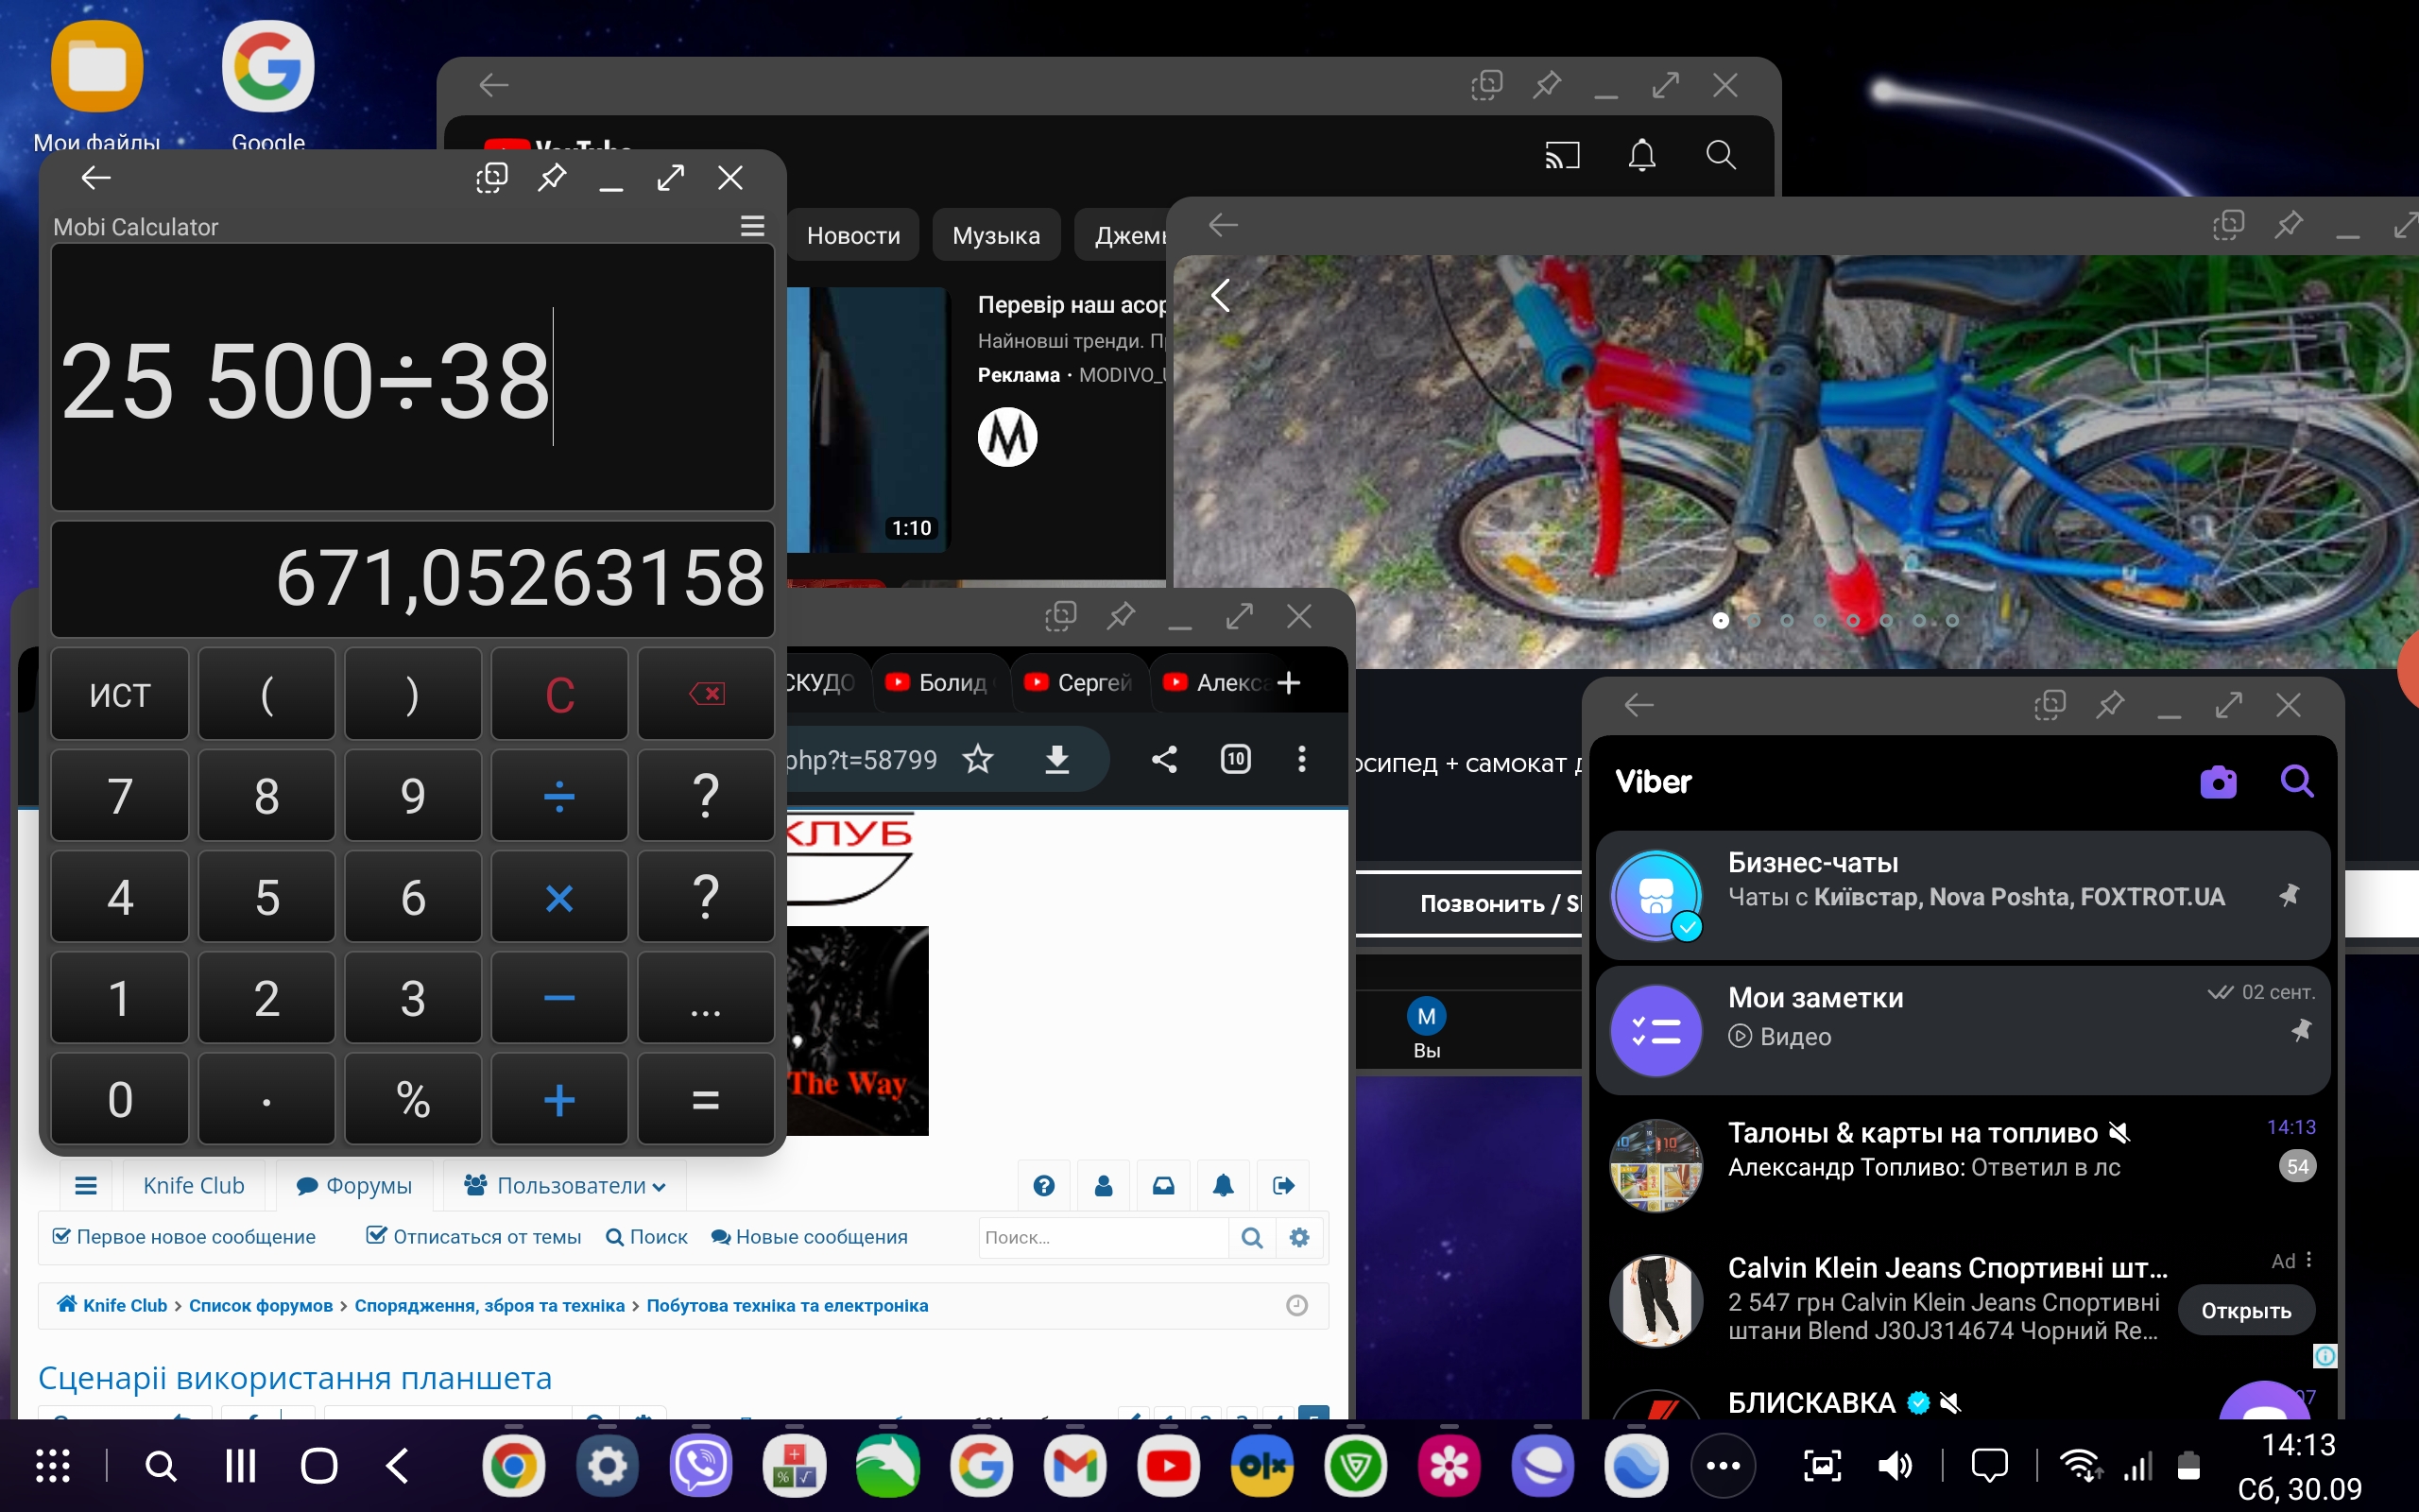Open Талоны & карты на топливо chat
Screen dimensions: 2419x1512
1964,1164
